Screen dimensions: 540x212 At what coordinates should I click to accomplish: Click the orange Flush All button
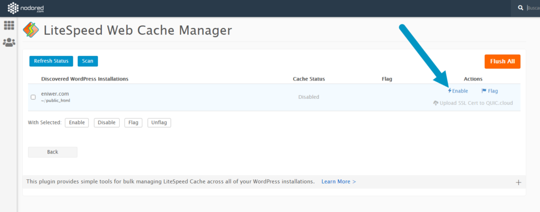[503, 62]
